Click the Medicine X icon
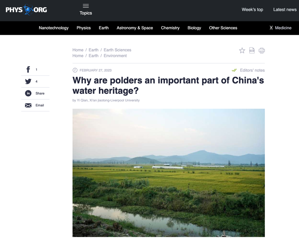The image size is (299, 241). click(271, 28)
